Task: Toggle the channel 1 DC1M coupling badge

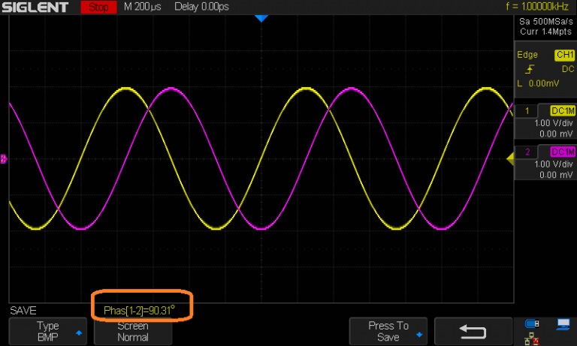Action: pyautogui.click(x=563, y=110)
